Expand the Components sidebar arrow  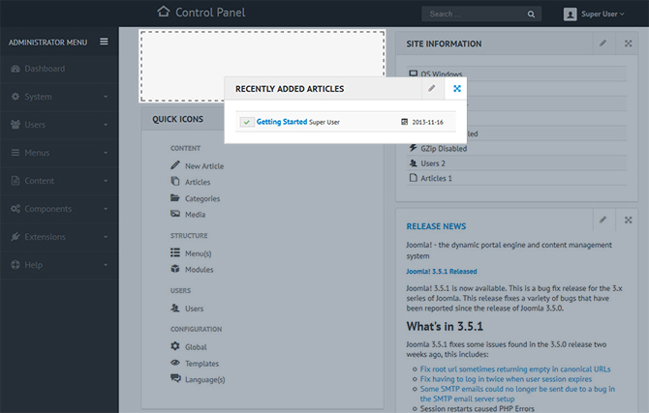pyautogui.click(x=106, y=209)
